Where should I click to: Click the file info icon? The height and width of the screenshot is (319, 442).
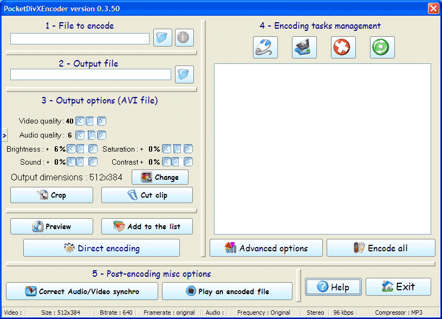pyautogui.click(x=184, y=38)
